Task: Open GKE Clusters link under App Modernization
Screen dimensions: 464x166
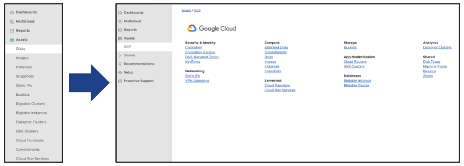Action: coord(354,66)
